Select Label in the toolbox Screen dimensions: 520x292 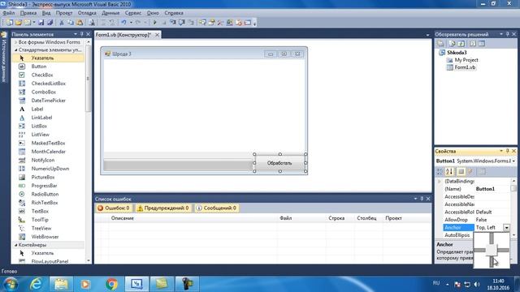pyautogui.click(x=48, y=109)
